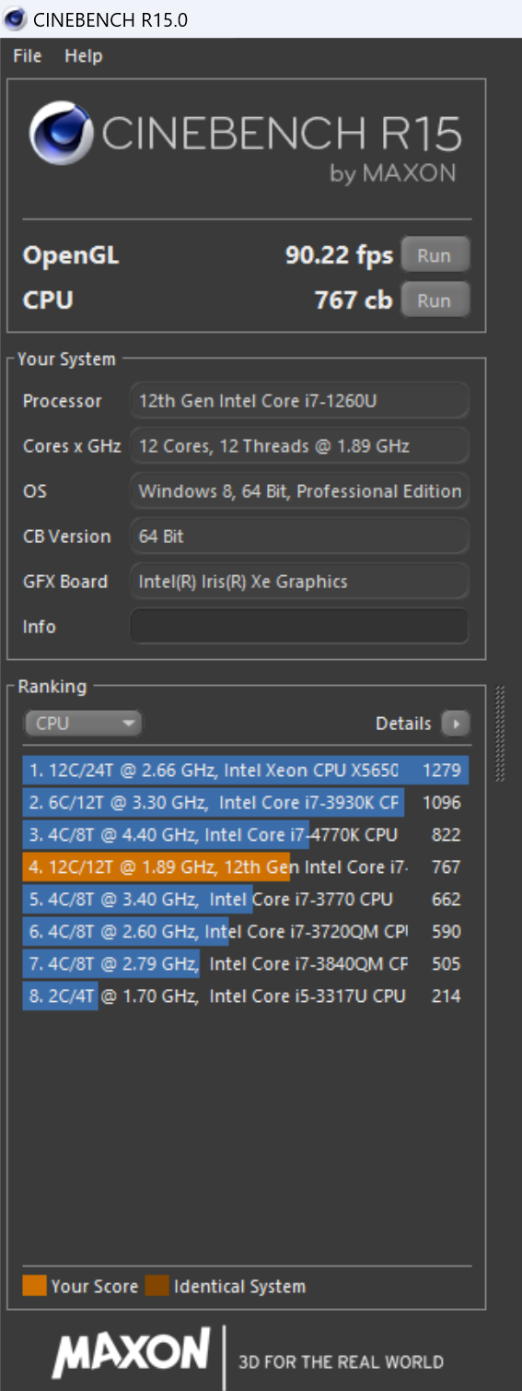Open the CPU ranking dropdown
Screen dimensions: 522x1391
point(84,724)
